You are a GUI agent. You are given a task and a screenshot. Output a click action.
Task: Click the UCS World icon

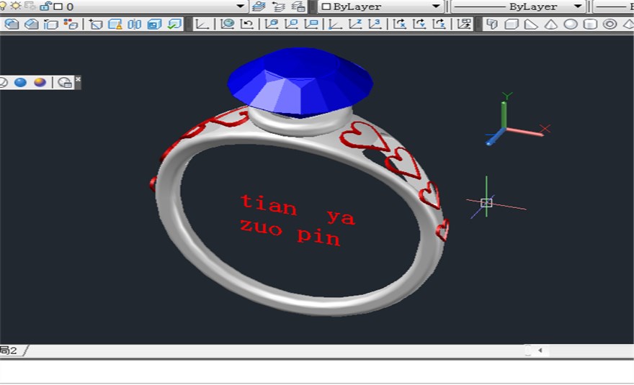coord(227,24)
